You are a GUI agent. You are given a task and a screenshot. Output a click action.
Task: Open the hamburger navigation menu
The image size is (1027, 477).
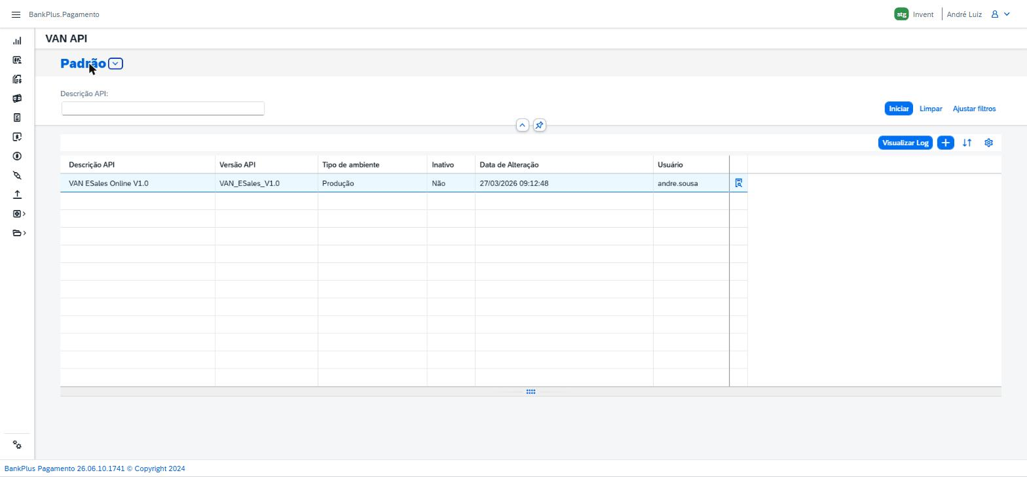[16, 14]
